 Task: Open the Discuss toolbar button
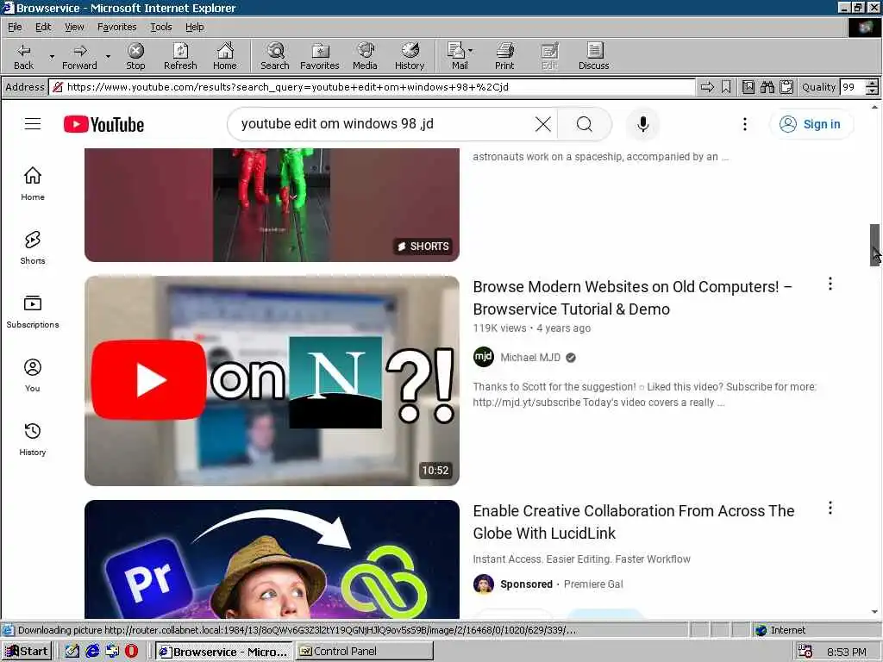593,56
